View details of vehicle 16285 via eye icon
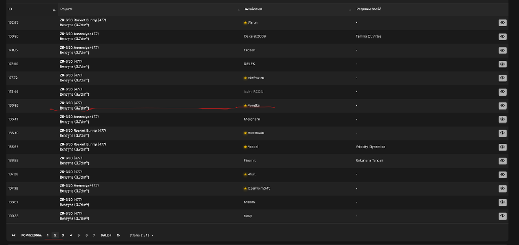The height and width of the screenshot is (245, 519). tap(502, 22)
